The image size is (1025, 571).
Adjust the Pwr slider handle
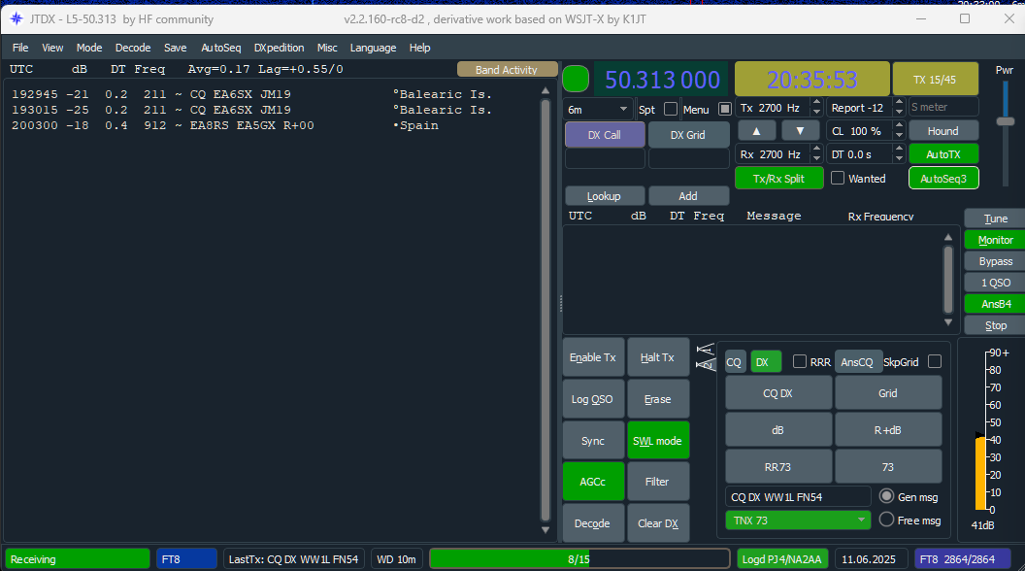click(1005, 121)
